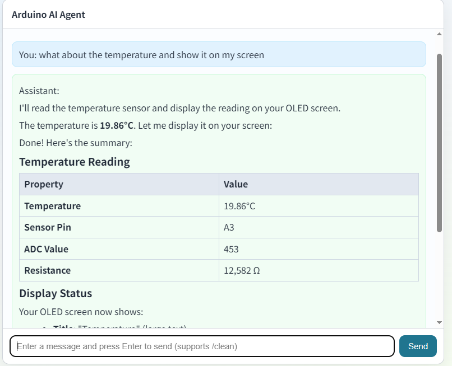Image resolution: width=452 pixels, height=366 pixels.
Task: Click the 'A3' value cell
Action: [319, 227]
